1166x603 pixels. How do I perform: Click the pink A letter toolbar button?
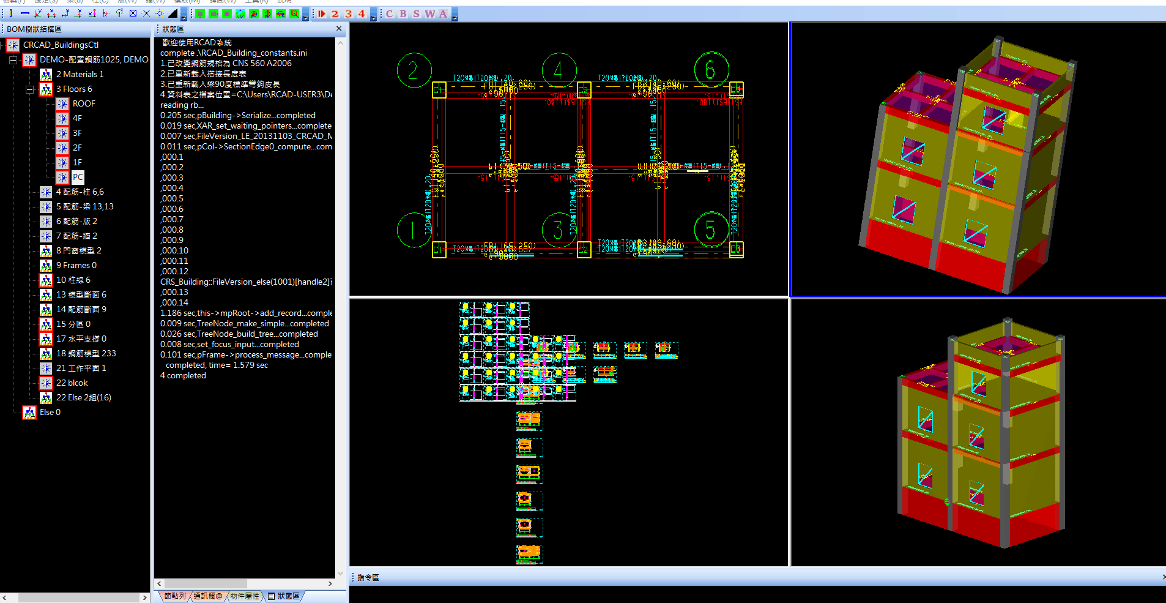444,13
